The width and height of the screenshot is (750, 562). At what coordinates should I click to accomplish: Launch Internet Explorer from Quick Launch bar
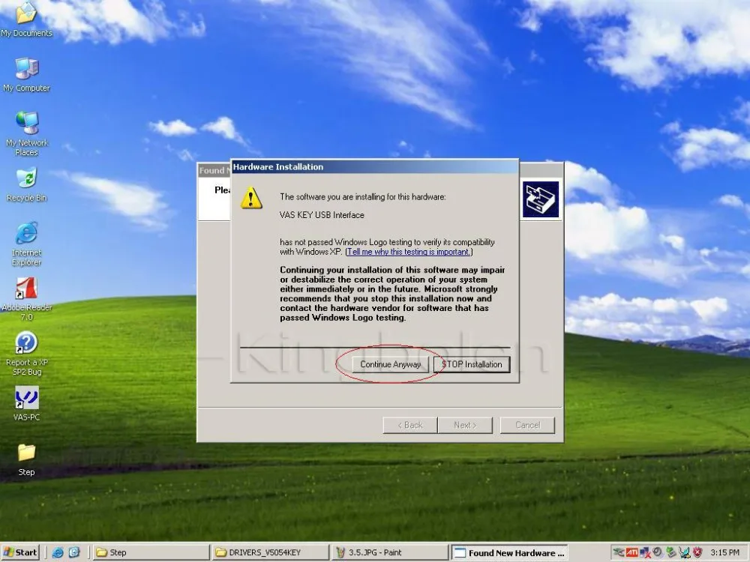tap(58, 552)
